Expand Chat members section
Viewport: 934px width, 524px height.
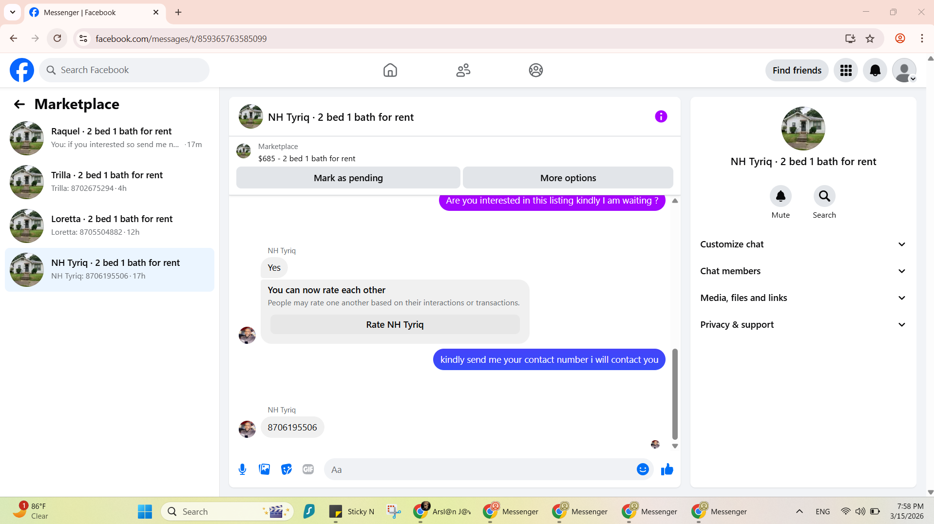tap(803, 271)
